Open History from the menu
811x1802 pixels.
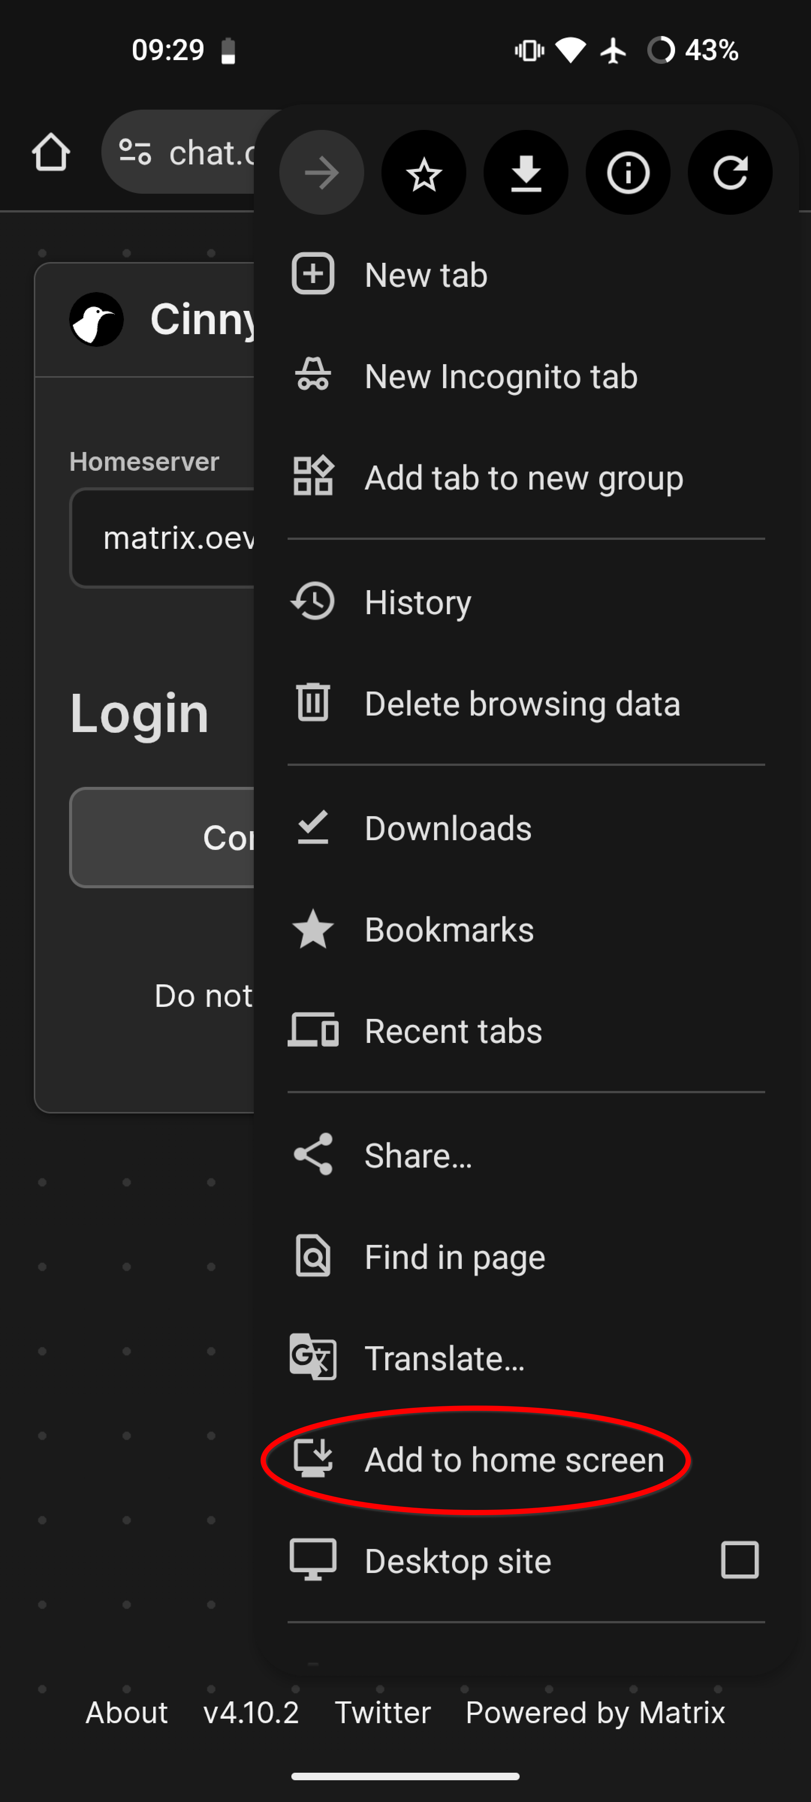(x=418, y=602)
